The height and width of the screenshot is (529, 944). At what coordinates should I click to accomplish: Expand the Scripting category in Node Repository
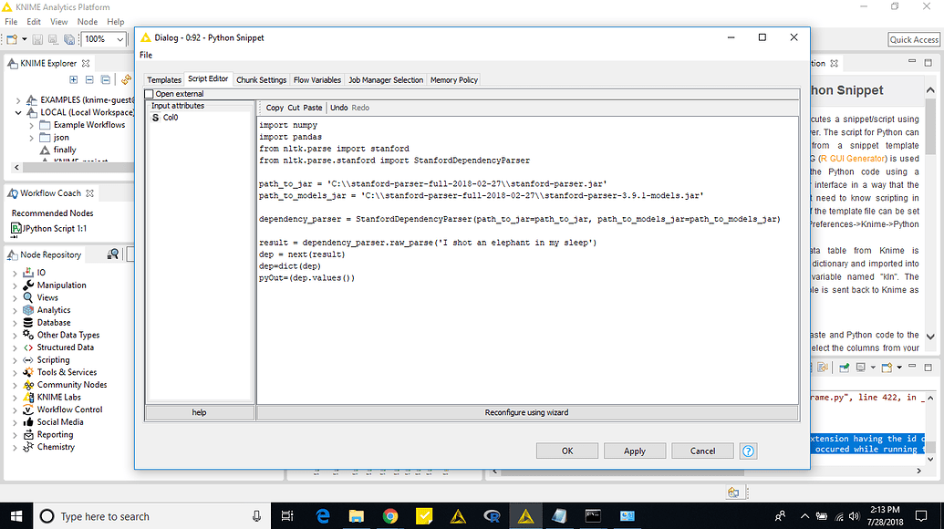(x=16, y=359)
